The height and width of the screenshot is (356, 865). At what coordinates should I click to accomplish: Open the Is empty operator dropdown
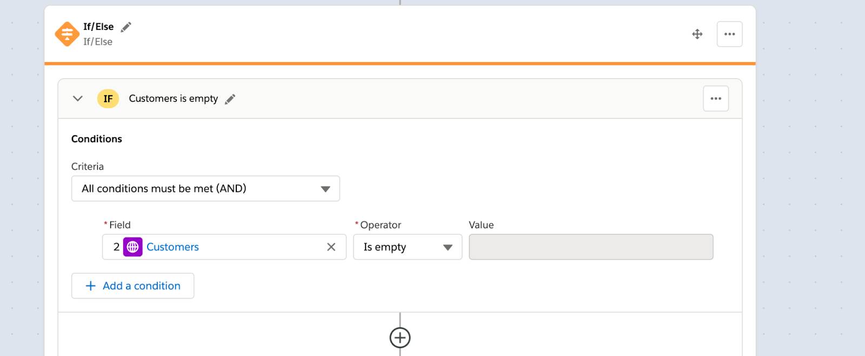click(408, 247)
